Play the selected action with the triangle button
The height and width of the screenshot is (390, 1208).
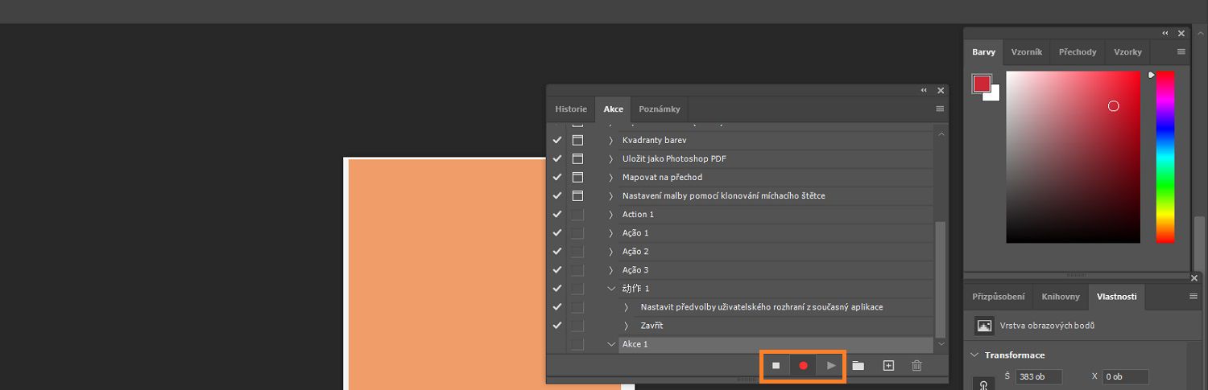831,366
